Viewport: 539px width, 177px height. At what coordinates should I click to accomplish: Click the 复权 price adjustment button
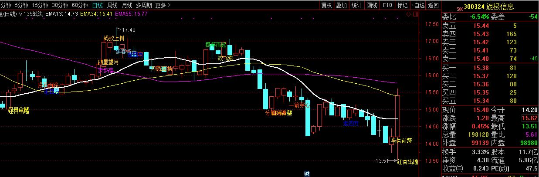click(x=327, y=6)
